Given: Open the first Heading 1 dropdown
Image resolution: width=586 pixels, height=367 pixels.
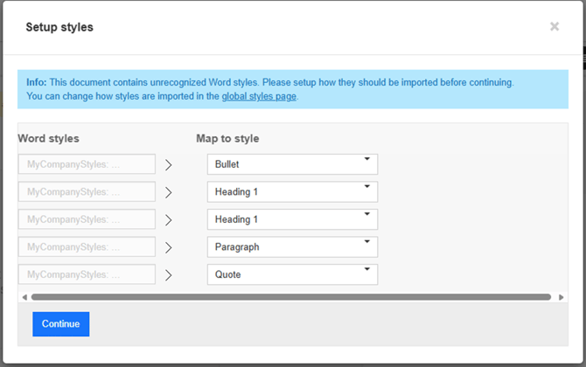Looking at the screenshot, I should [292, 191].
